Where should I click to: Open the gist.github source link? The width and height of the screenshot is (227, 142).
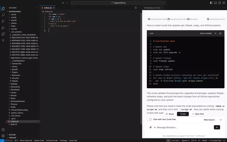(x=193, y=19)
